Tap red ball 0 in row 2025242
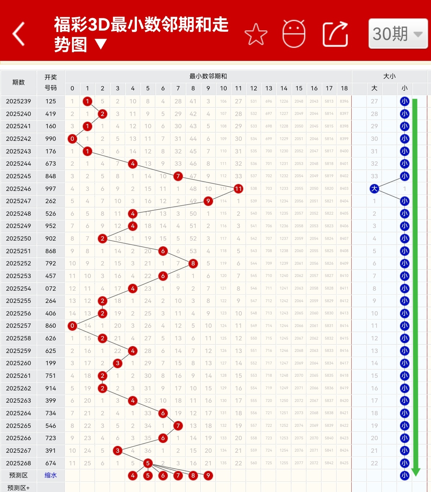431x492 pixels. [72, 139]
